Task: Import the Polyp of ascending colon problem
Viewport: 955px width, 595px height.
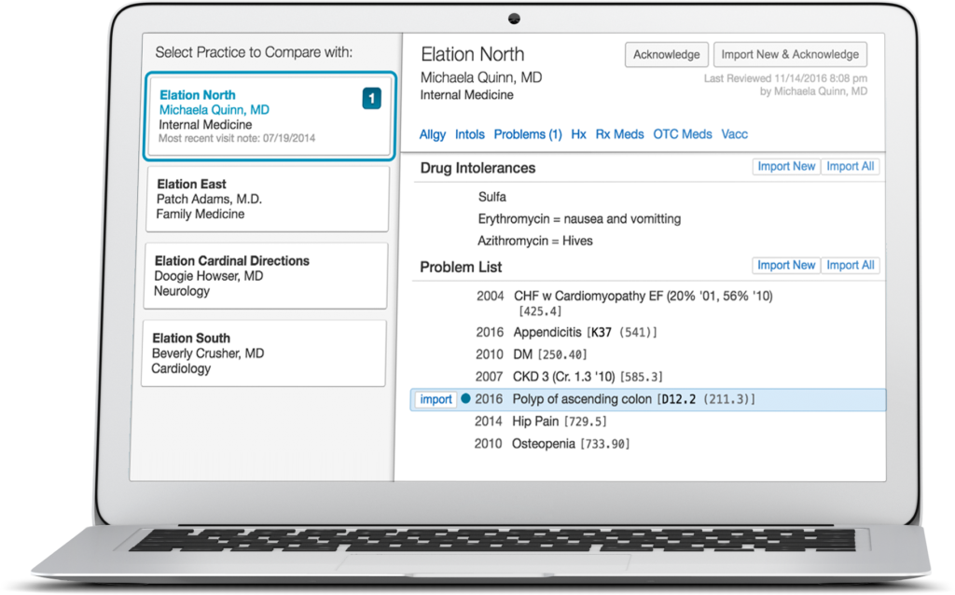Action: pos(436,399)
